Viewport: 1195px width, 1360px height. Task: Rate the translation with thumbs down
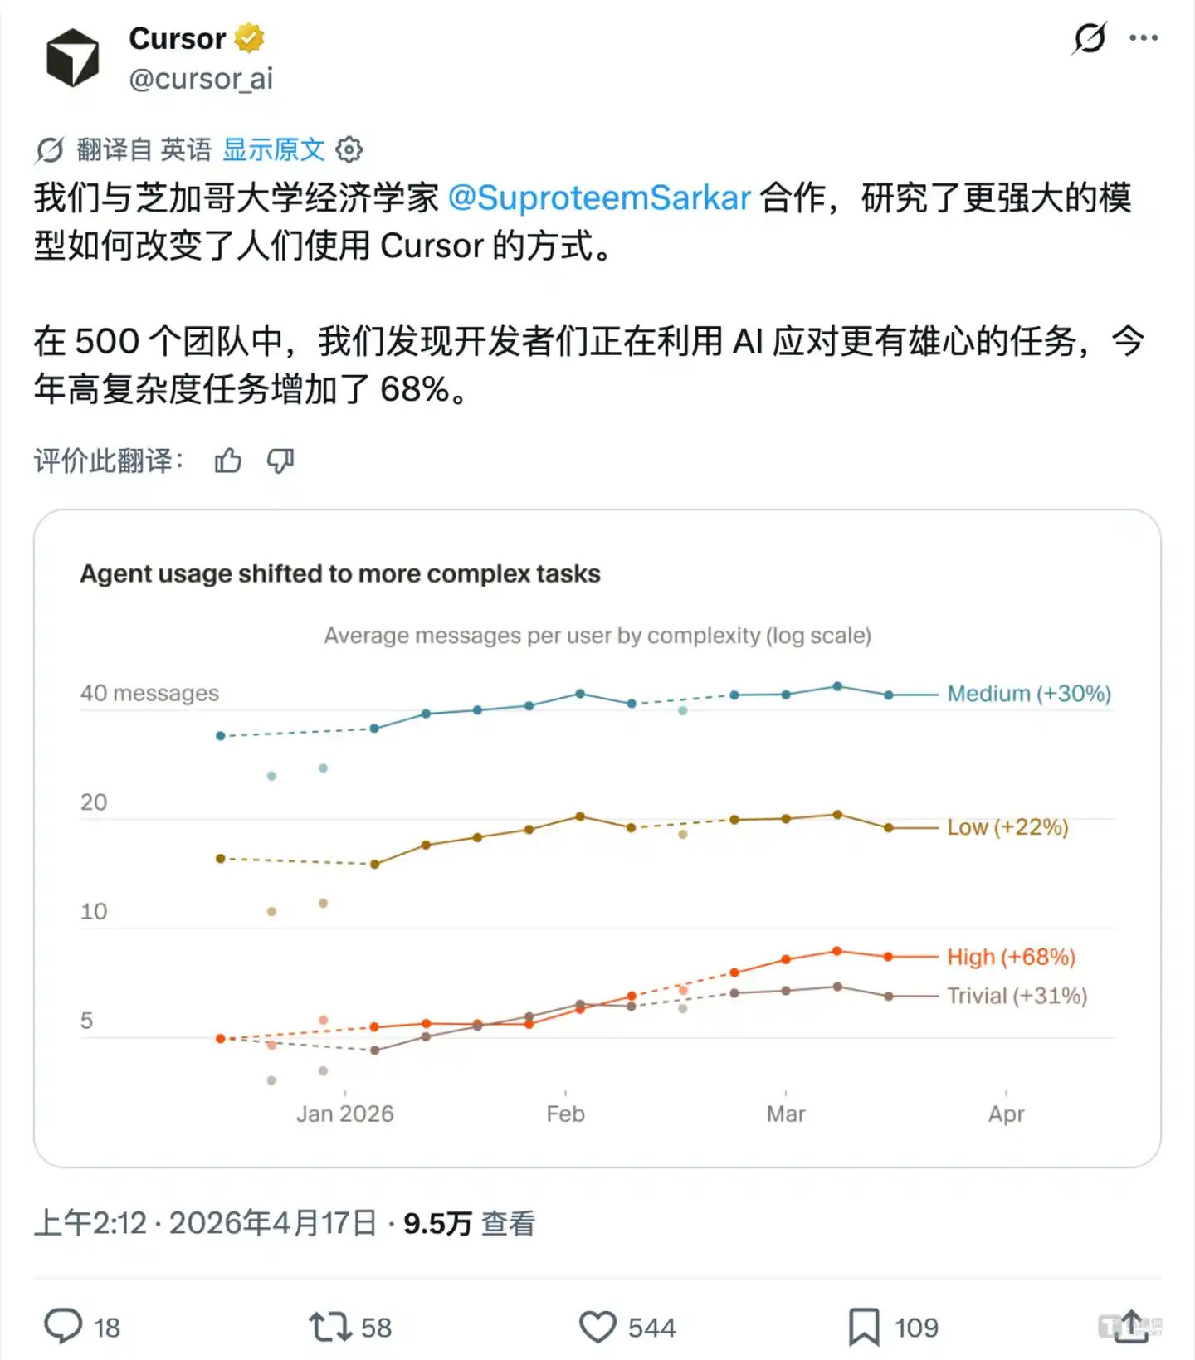point(281,461)
